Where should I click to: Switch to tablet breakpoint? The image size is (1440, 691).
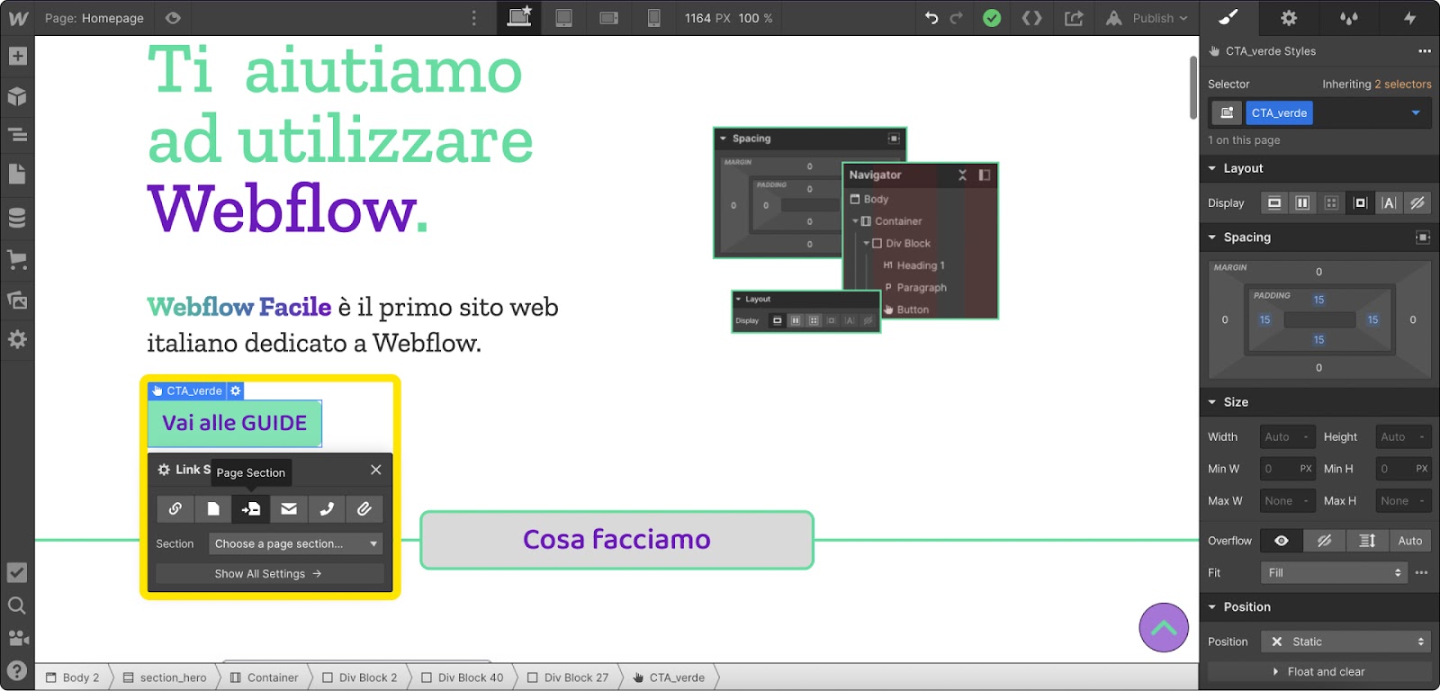[564, 18]
